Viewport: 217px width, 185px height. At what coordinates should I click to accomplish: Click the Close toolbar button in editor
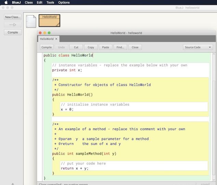pos(135,47)
